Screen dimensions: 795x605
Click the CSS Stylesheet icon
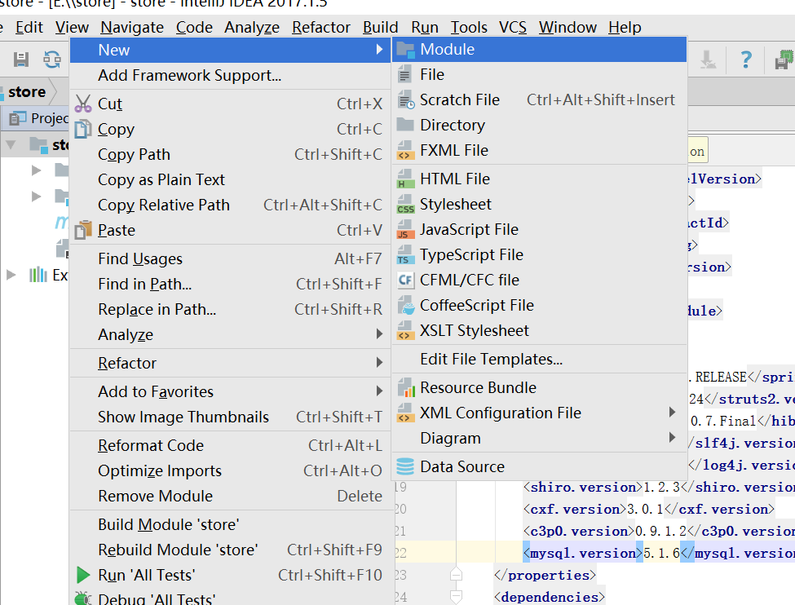405,205
